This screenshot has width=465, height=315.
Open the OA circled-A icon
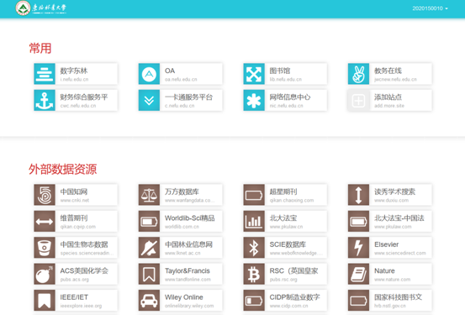point(149,74)
